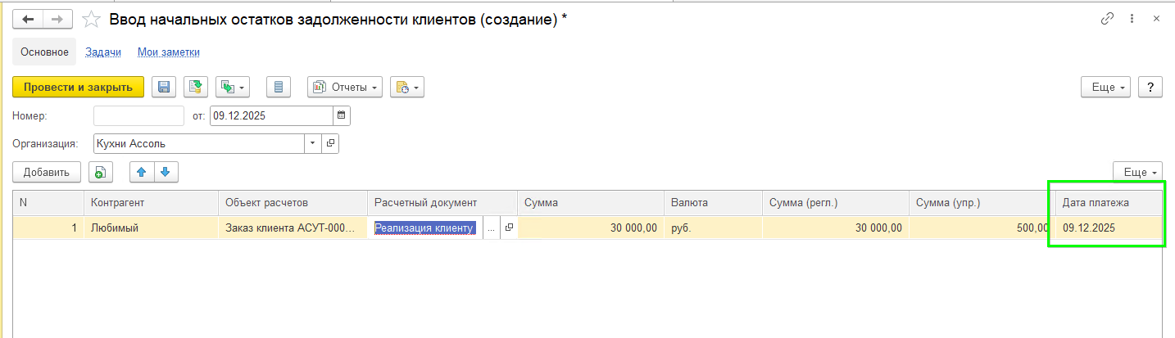Click into the Номер input field
The width and height of the screenshot is (1175, 338).
tap(138, 116)
